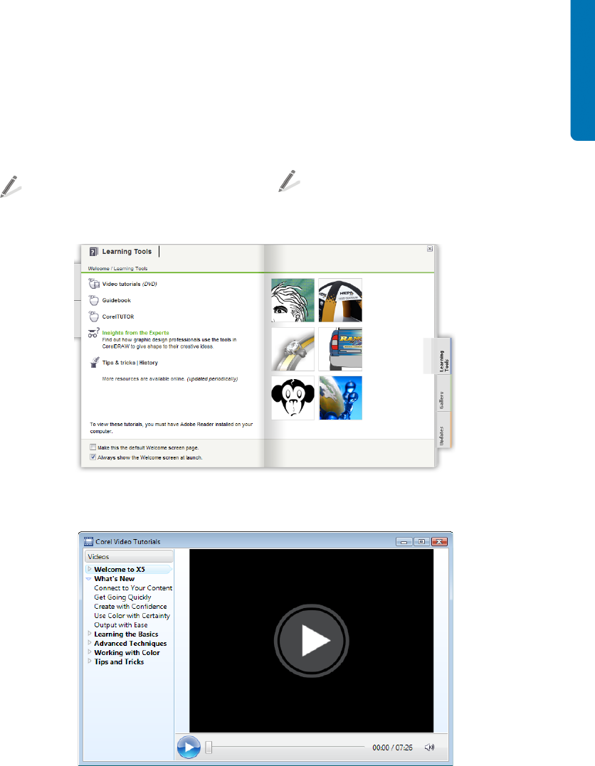Select Advanced Techniques category
The height and width of the screenshot is (766, 595).
tap(130, 644)
